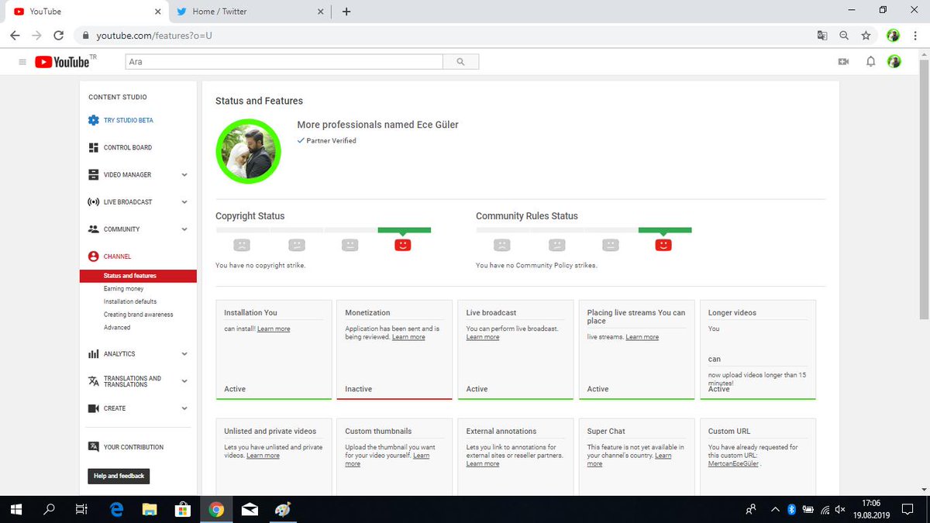Click the Translations icon in sidebar
The width and height of the screenshot is (930, 523).
(93, 381)
